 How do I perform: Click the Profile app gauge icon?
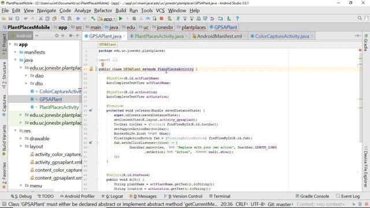click(148, 18)
